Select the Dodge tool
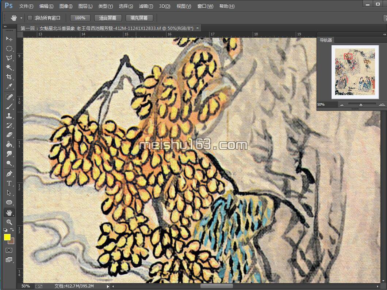This screenshot has height=290, width=387. pyautogui.click(x=9, y=163)
